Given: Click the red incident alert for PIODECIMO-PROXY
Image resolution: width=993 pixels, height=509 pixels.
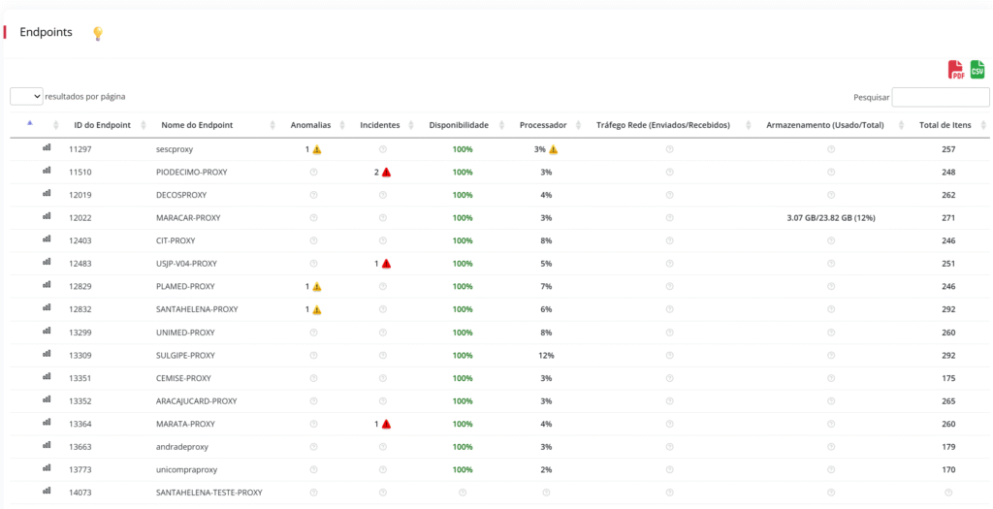Looking at the screenshot, I should click(x=386, y=173).
